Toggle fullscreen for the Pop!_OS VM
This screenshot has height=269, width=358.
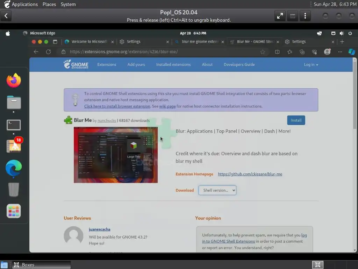point(280,16)
